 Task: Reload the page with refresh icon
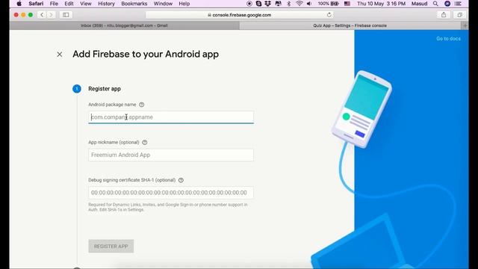point(329,15)
